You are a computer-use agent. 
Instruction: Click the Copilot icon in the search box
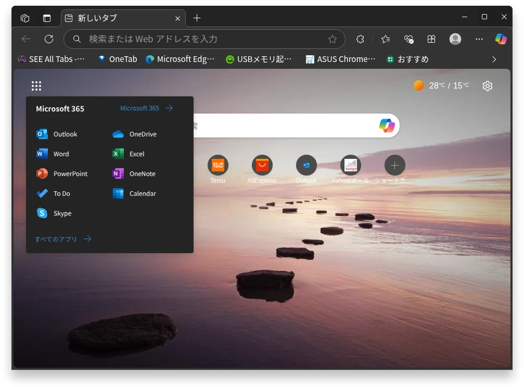click(387, 126)
